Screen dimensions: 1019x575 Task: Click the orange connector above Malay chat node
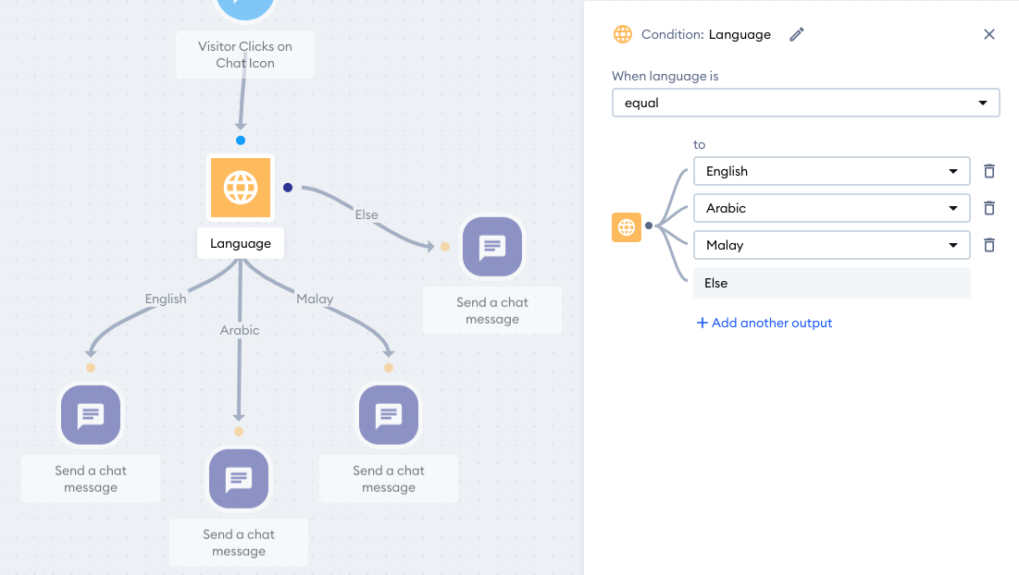click(x=389, y=368)
